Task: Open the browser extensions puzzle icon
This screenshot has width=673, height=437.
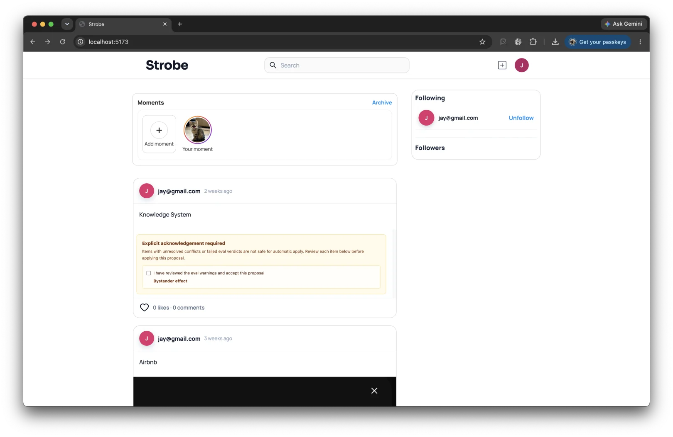Action: coord(533,42)
